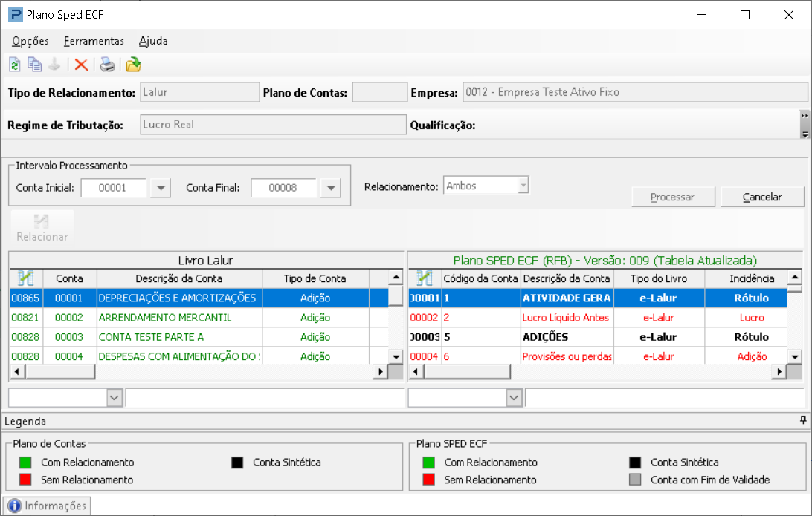Click the Plano SPED ECF horizontal scroll left arrow
Image resolution: width=812 pixels, height=516 pixels.
416,372
